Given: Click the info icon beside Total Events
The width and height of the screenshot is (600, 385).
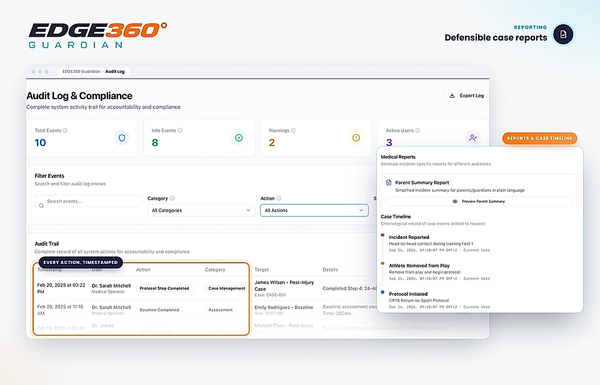Looking at the screenshot, I should (x=65, y=130).
